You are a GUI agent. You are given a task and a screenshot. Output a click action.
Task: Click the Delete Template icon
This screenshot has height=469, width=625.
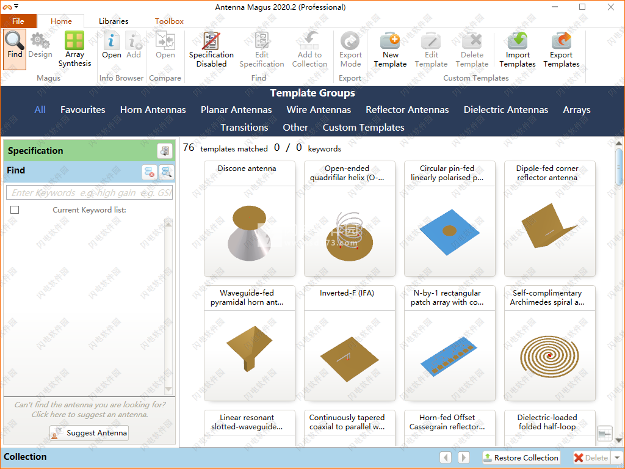[x=472, y=49]
